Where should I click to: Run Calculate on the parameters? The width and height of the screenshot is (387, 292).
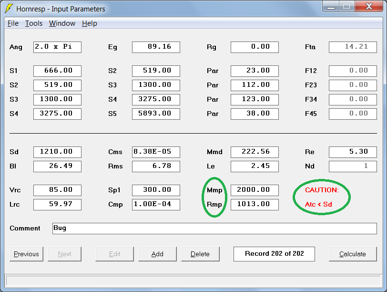point(353,254)
